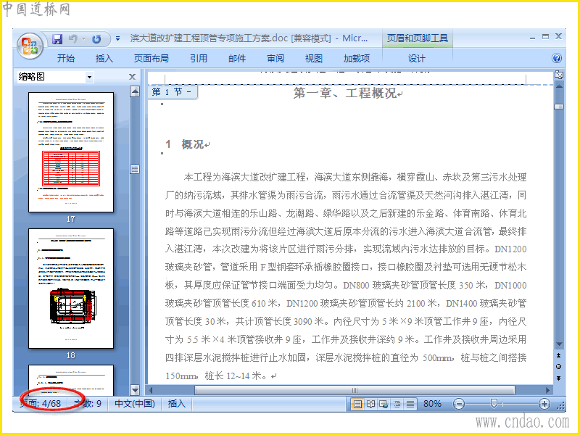Click document vertical scroll up arrow
Image resolution: width=580 pixels, height=435 pixels.
click(x=559, y=87)
